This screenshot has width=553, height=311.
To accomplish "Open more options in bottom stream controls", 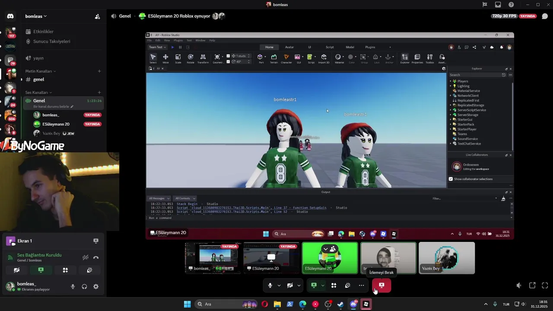I will point(361,286).
